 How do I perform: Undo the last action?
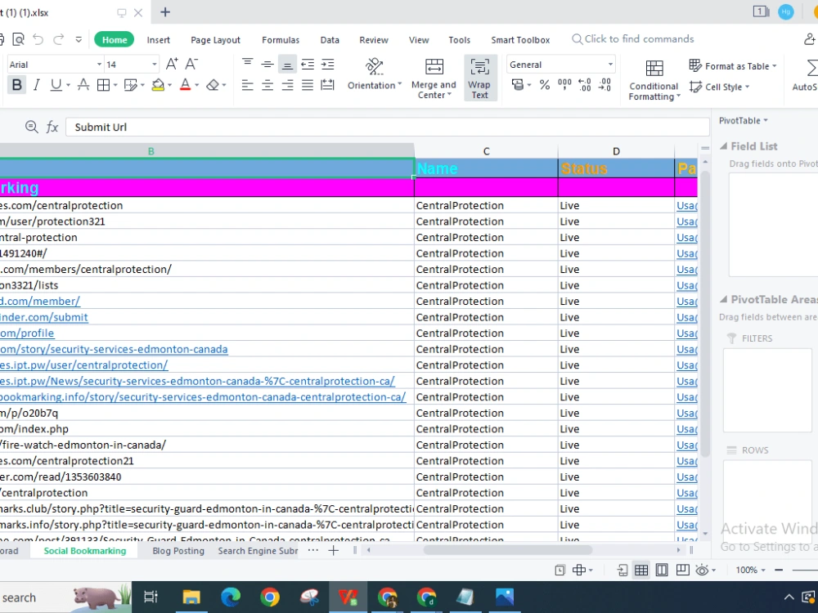(38, 39)
